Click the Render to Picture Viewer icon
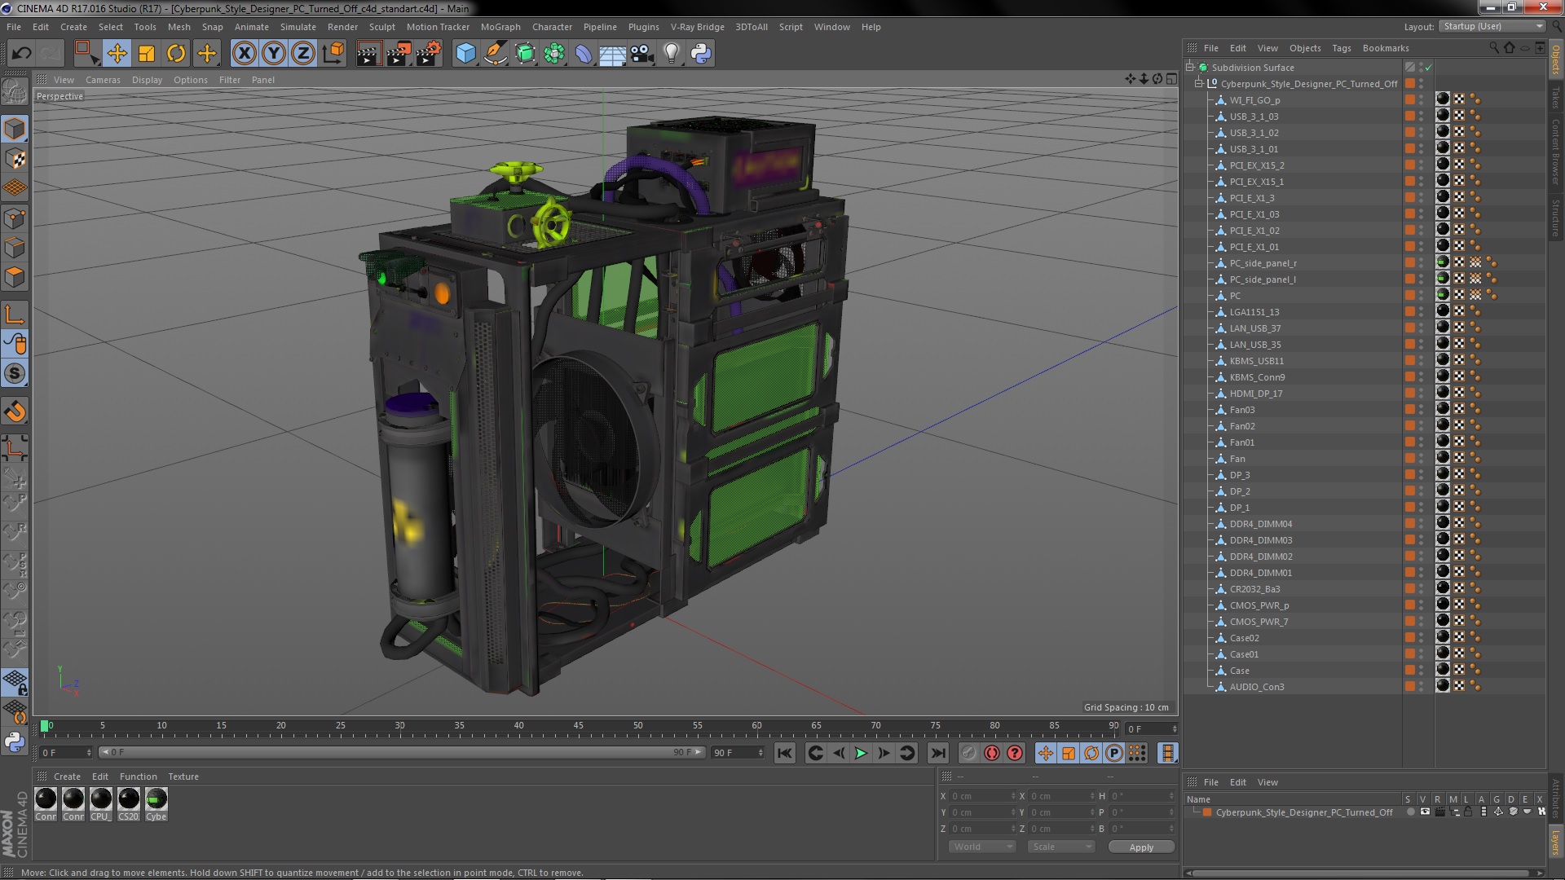The image size is (1565, 880). point(399,54)
